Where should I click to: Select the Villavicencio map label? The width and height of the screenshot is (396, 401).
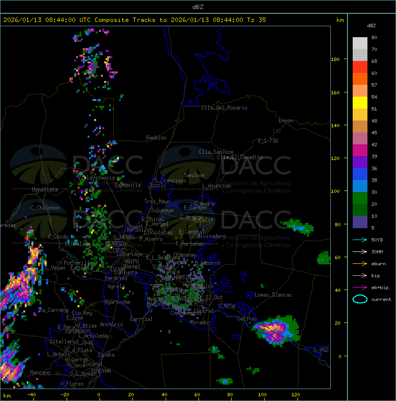(x=97, y=178)
